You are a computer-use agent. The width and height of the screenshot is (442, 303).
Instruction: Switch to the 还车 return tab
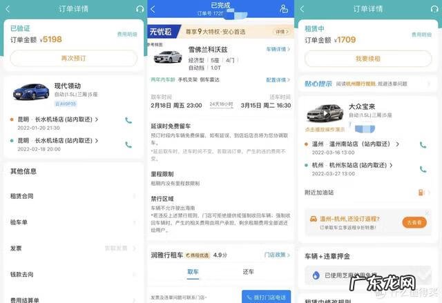[249, 272]
